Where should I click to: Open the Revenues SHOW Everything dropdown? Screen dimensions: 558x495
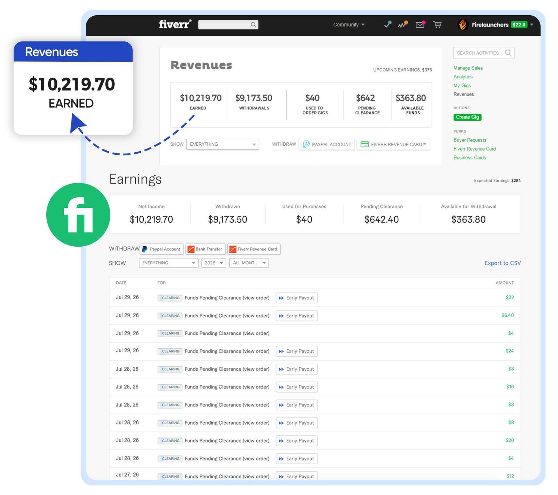(x=223, y=144)
